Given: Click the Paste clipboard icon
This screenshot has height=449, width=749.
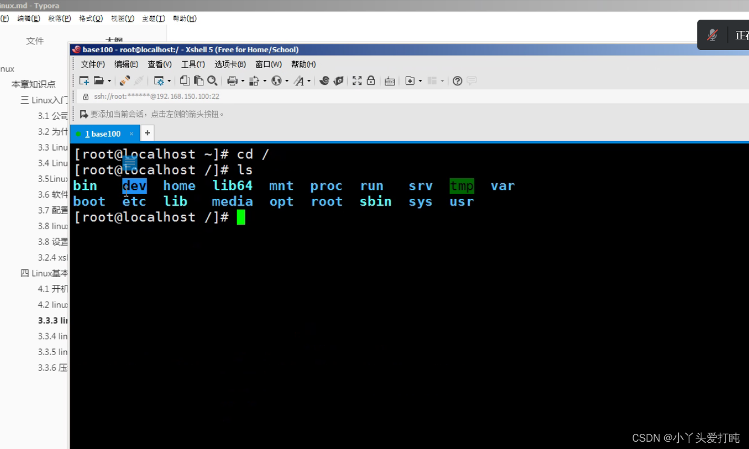Looking at the screenshot, I should [198, 81].
